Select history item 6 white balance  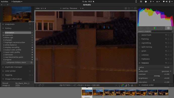tap(18, 45)
